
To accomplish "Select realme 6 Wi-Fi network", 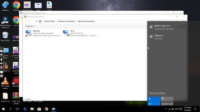I will click(x=167, y=37).
